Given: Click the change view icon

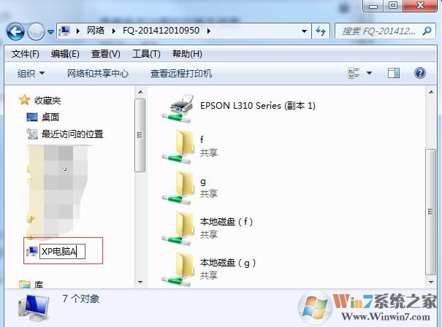Looking at the screenshot, I should [354, 73].
